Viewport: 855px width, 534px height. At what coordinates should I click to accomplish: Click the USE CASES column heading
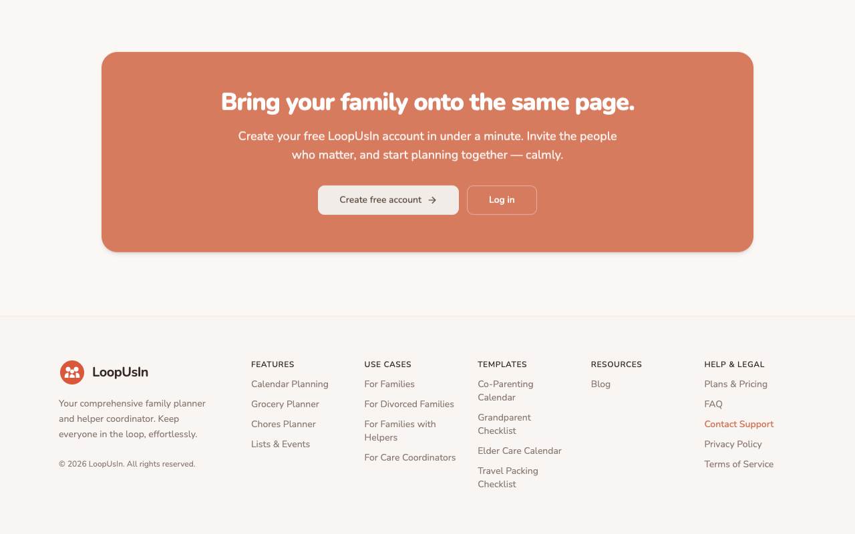(x=387, y=364)
